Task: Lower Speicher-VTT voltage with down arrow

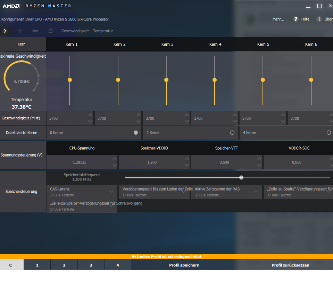Action: point(259,165)
